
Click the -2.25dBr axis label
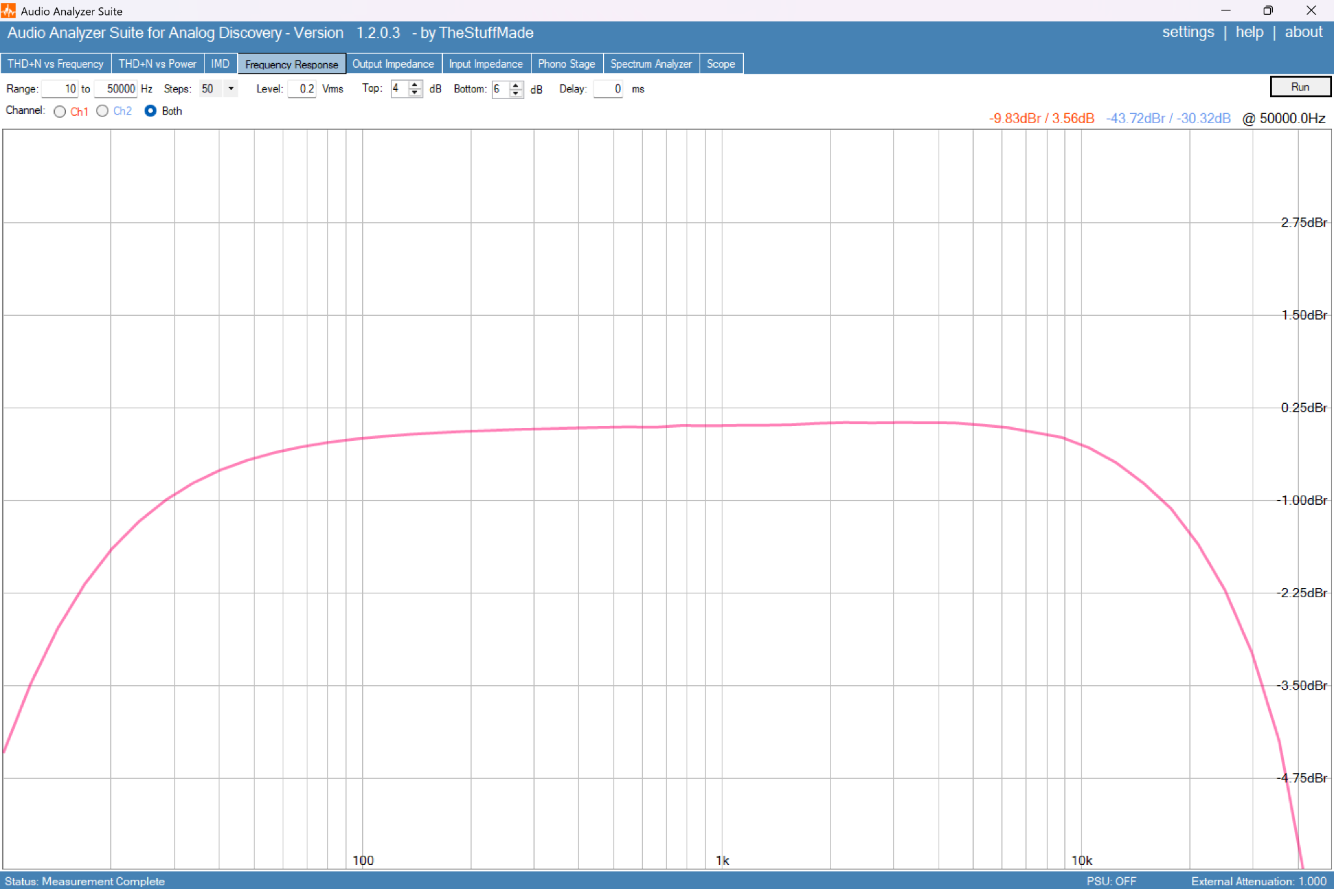1301,593
